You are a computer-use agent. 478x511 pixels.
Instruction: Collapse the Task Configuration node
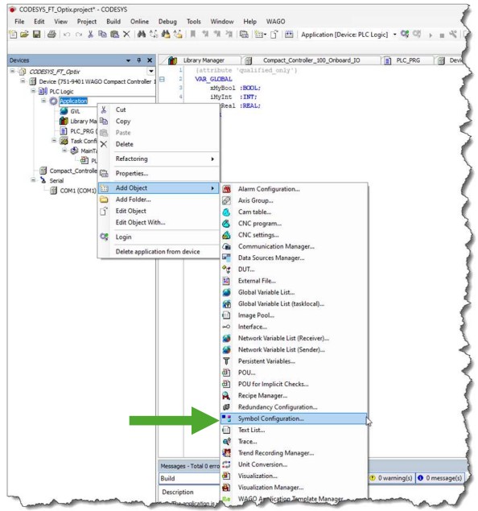coord(54,141)
